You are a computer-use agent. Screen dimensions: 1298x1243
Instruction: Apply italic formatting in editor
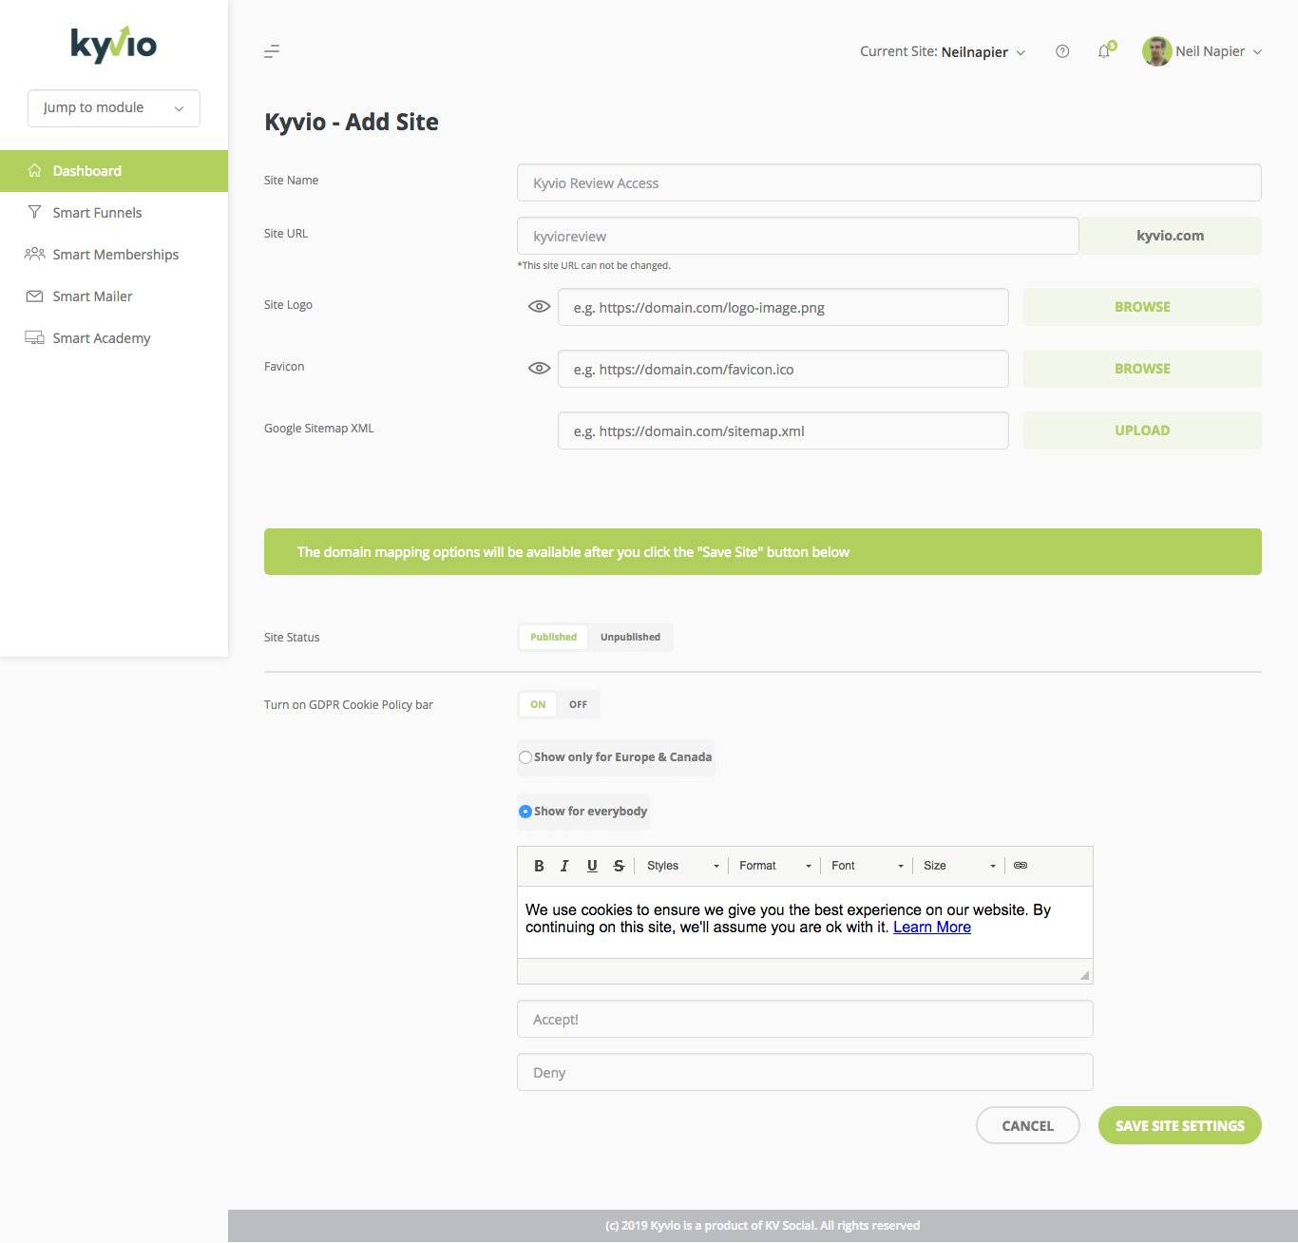[x=564, y=866]
